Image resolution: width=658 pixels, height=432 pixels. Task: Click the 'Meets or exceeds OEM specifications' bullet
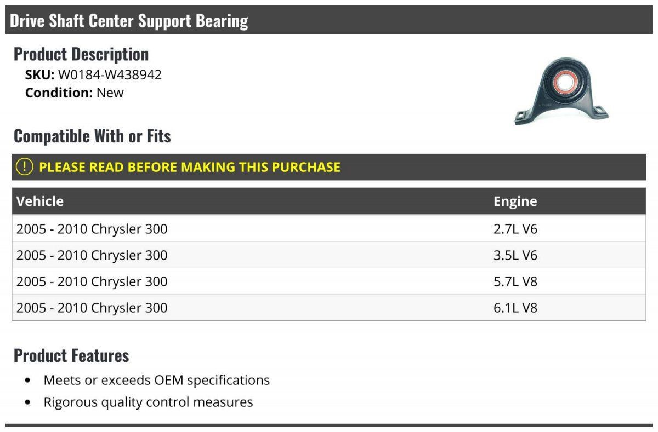tap(156, 380)
